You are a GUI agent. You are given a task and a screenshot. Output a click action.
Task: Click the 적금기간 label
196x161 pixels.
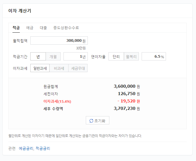point(20,57)
